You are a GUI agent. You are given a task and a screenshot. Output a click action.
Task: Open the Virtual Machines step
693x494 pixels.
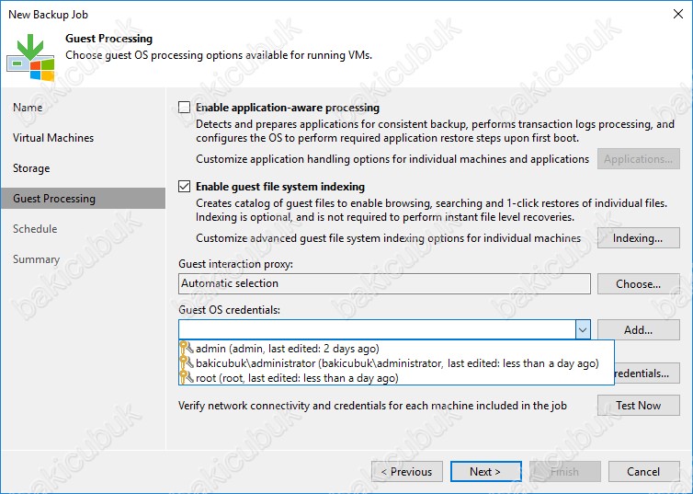[x=53, y=138]
